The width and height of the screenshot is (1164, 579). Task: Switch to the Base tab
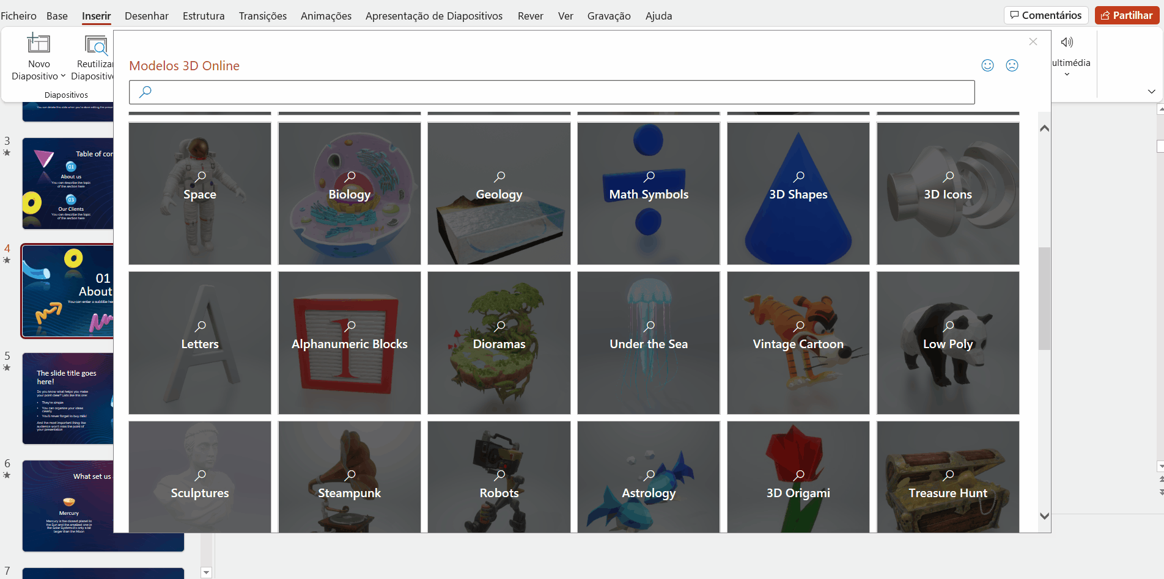[x=57, y=16]
